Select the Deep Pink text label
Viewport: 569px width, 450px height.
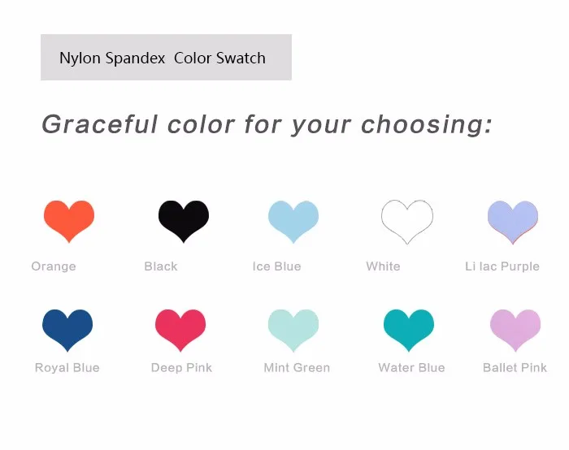pyautogui.click(x=181, y=368)
